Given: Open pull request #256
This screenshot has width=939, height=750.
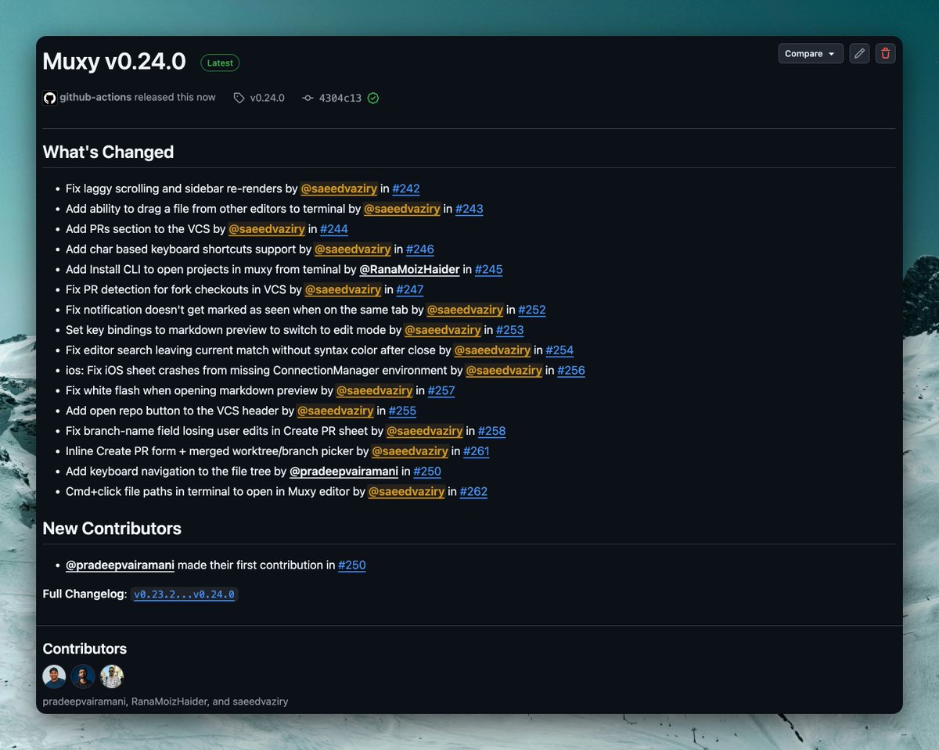Looking at the screenshot, I should coord(571,371).
